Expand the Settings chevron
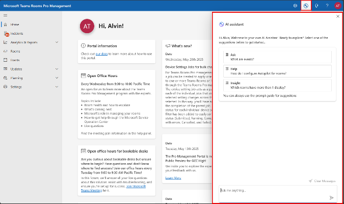The image size is (344, 204). [x=57, y=87]
